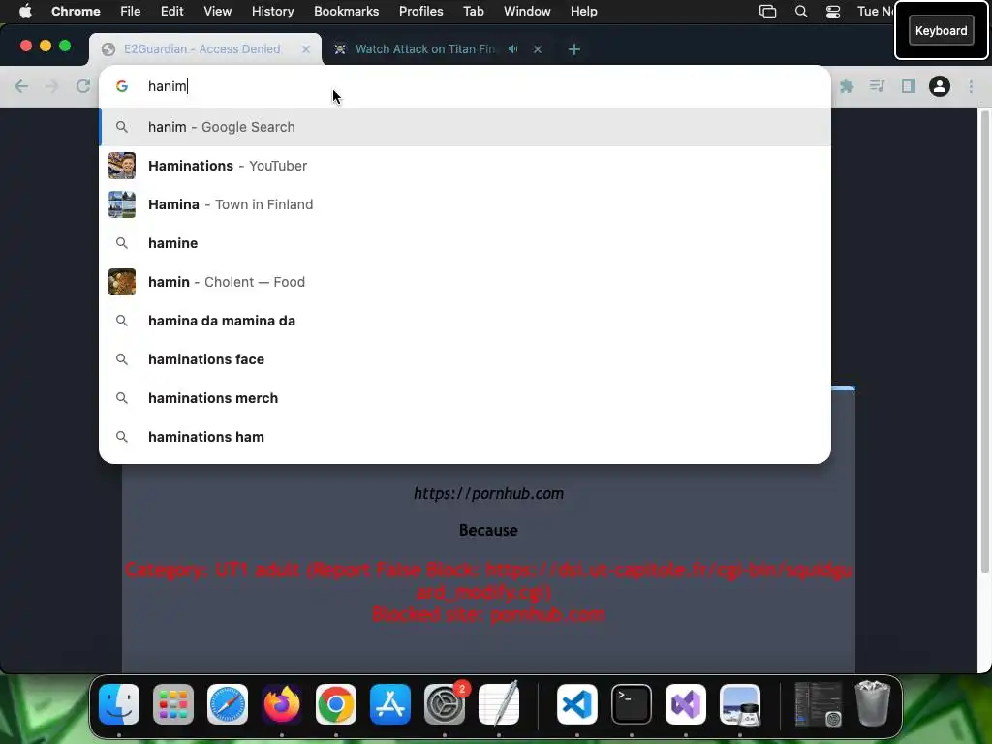Open Preview app in the Dock

740,704
